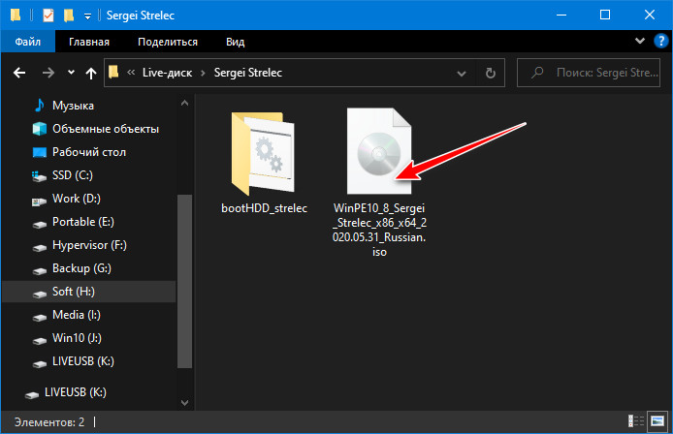Select Рабочий стол in the sidebar
Screen dimensions: 673x434
tap(90, 152)
